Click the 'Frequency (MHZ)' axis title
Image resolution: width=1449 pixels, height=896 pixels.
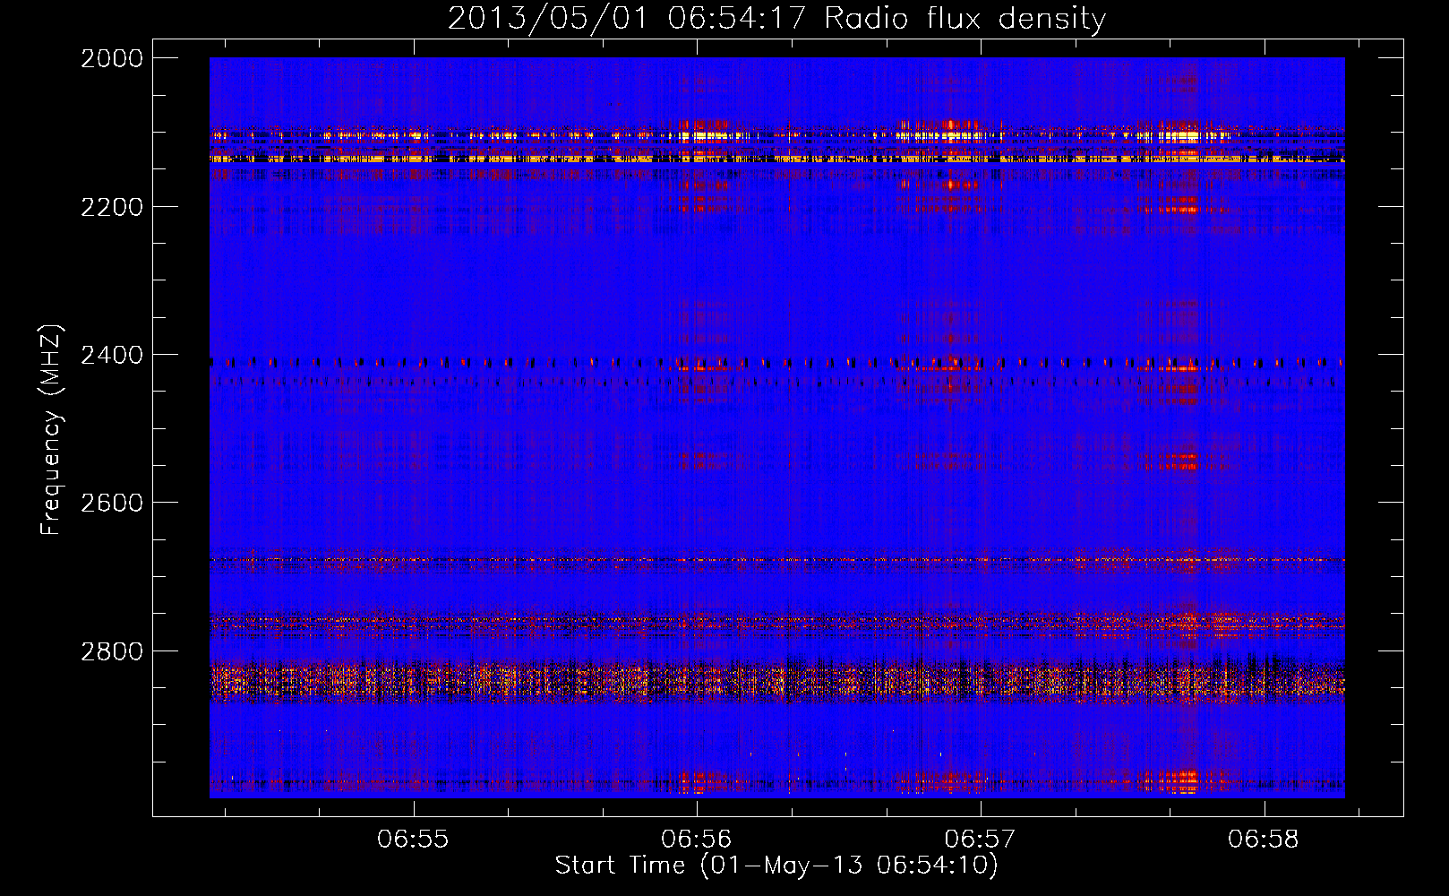click(x=51, y=430)
